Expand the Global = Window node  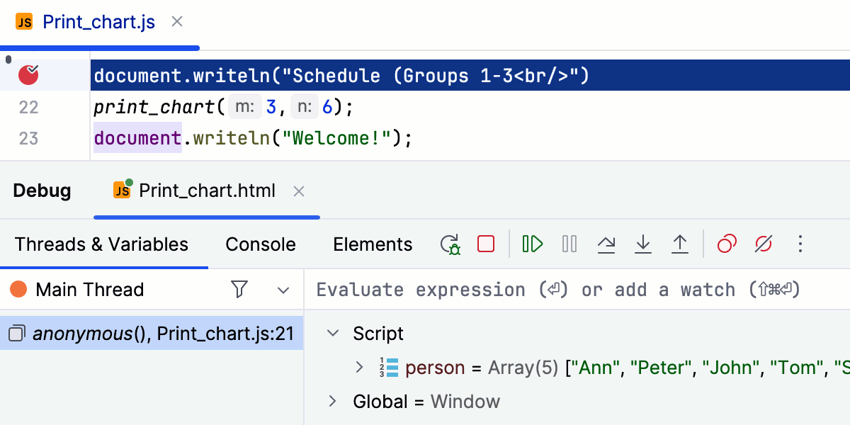(331, 401)
